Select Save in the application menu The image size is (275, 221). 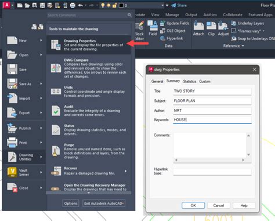pyautogui.click(x=24, y=70)
